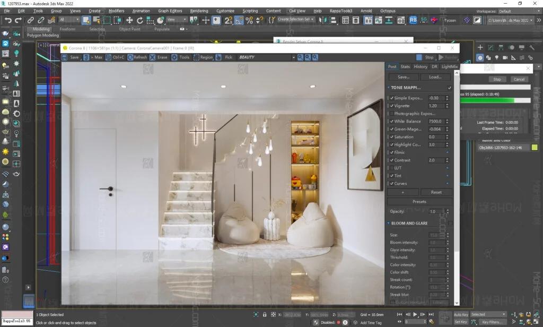
Task: Open the Rendering menu
Action: pyautogui.click(x=200, y=11)
